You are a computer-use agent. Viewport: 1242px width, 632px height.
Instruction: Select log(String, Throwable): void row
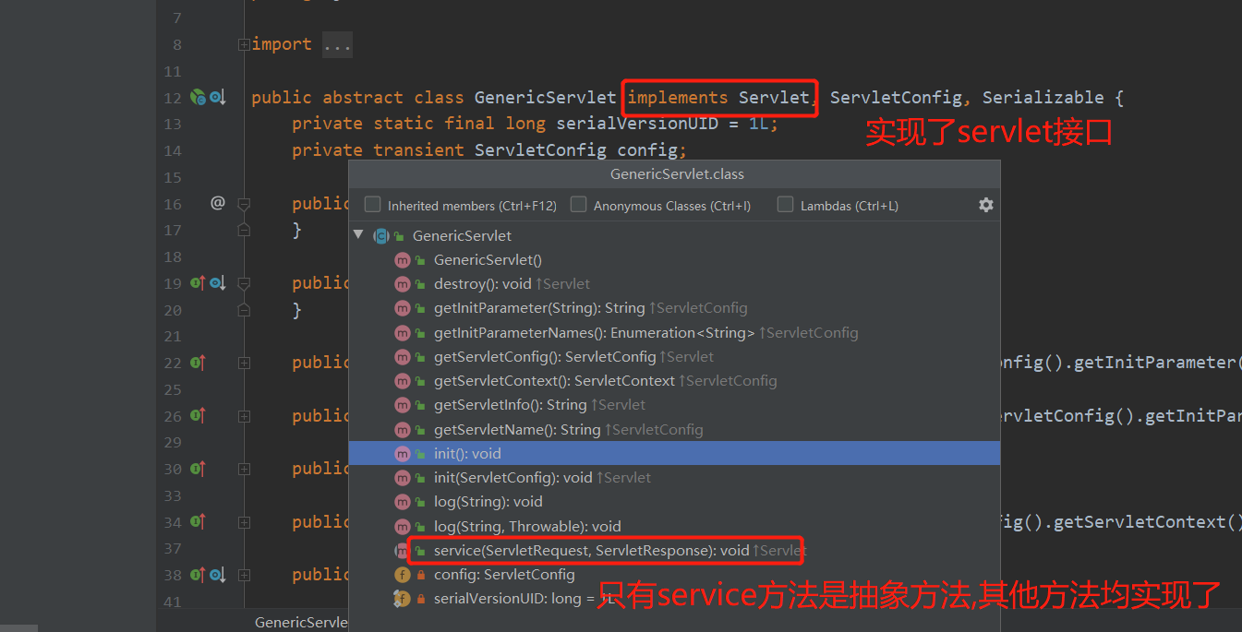coord(674,526)
